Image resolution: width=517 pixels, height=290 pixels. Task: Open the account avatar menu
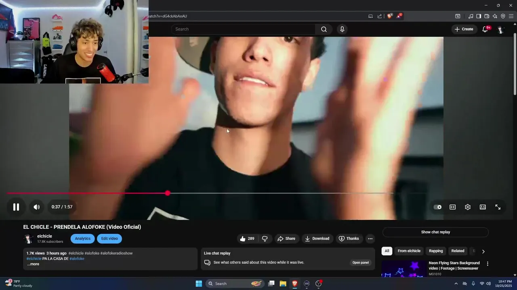point(500,29)
